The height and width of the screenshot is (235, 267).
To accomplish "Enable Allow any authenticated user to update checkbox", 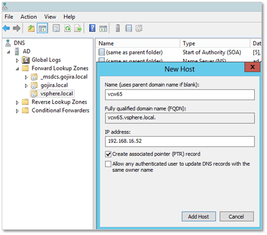I will pos(108,164).
